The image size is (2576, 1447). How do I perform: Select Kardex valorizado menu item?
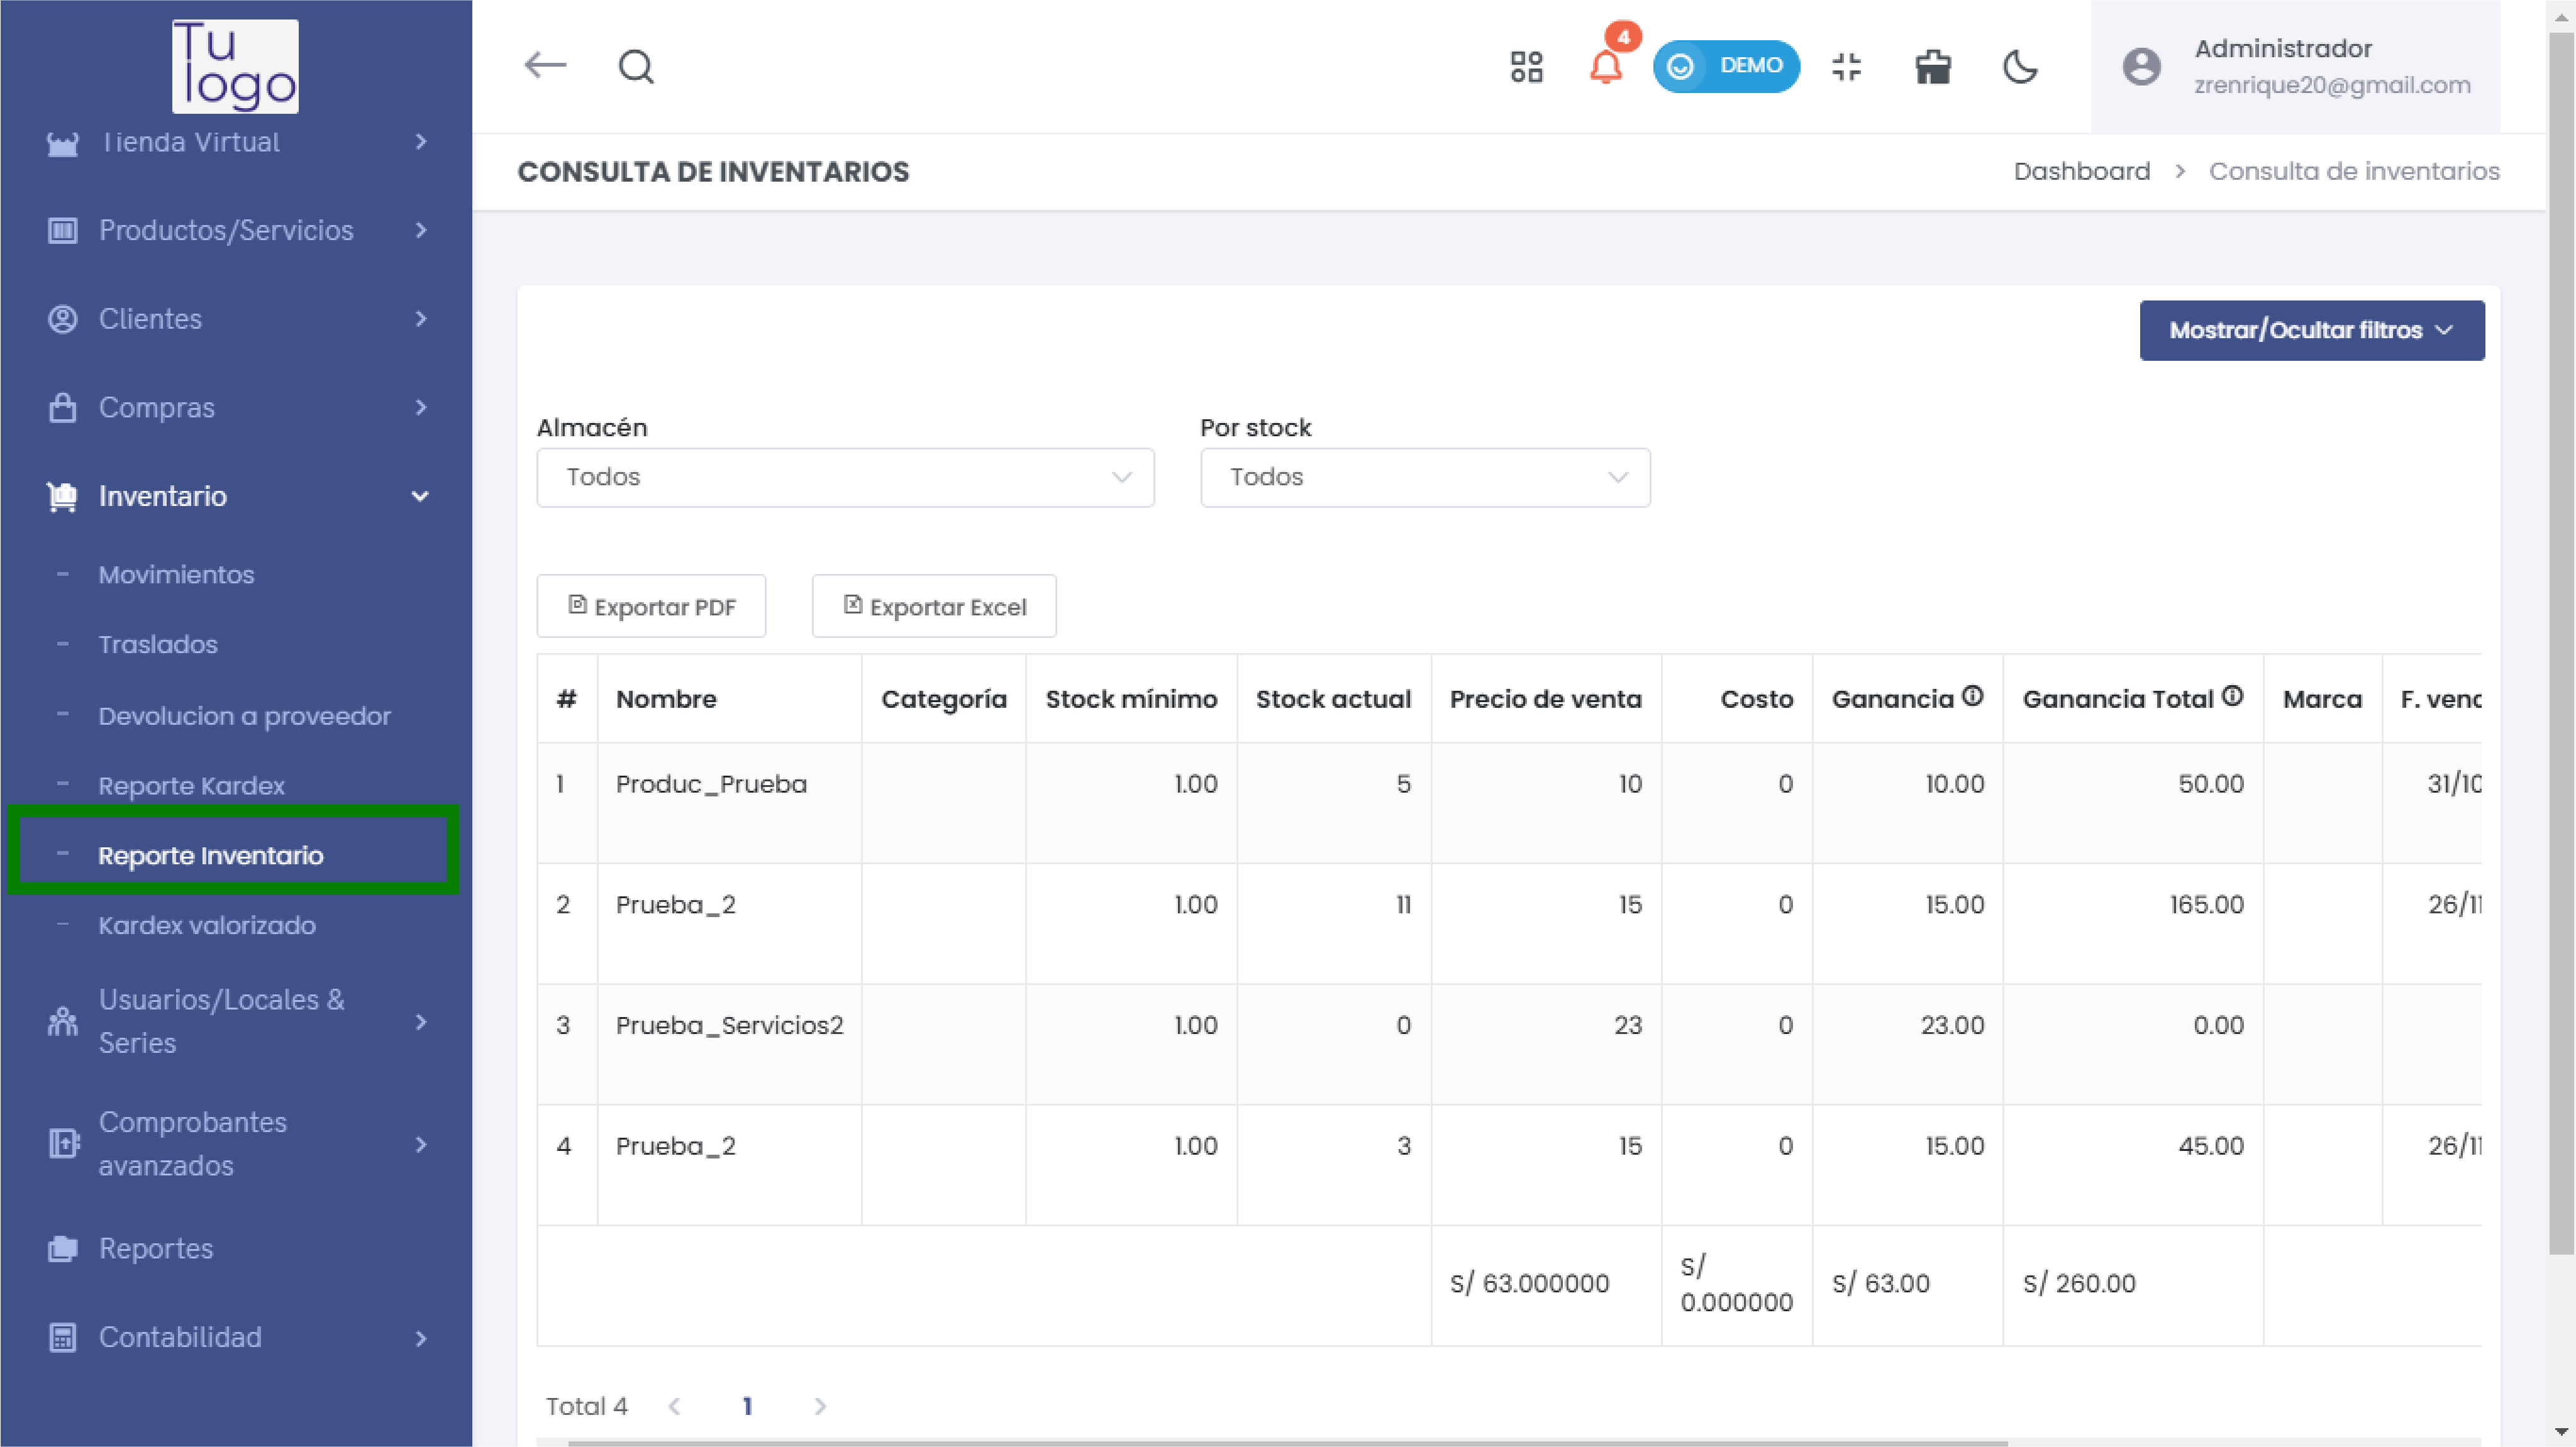[x=207, y=925]
